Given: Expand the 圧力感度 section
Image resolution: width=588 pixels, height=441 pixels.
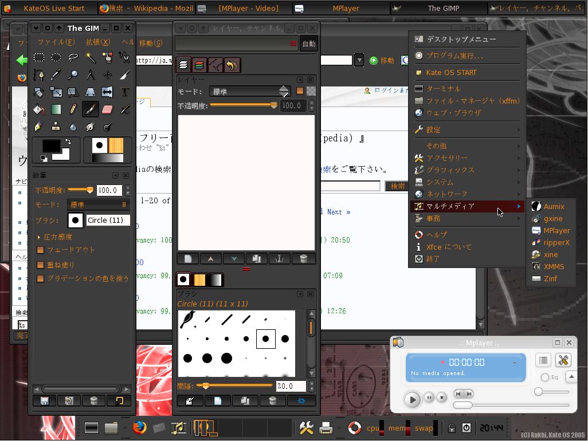Looking at the screenshot, I should [x=38, y=237].
